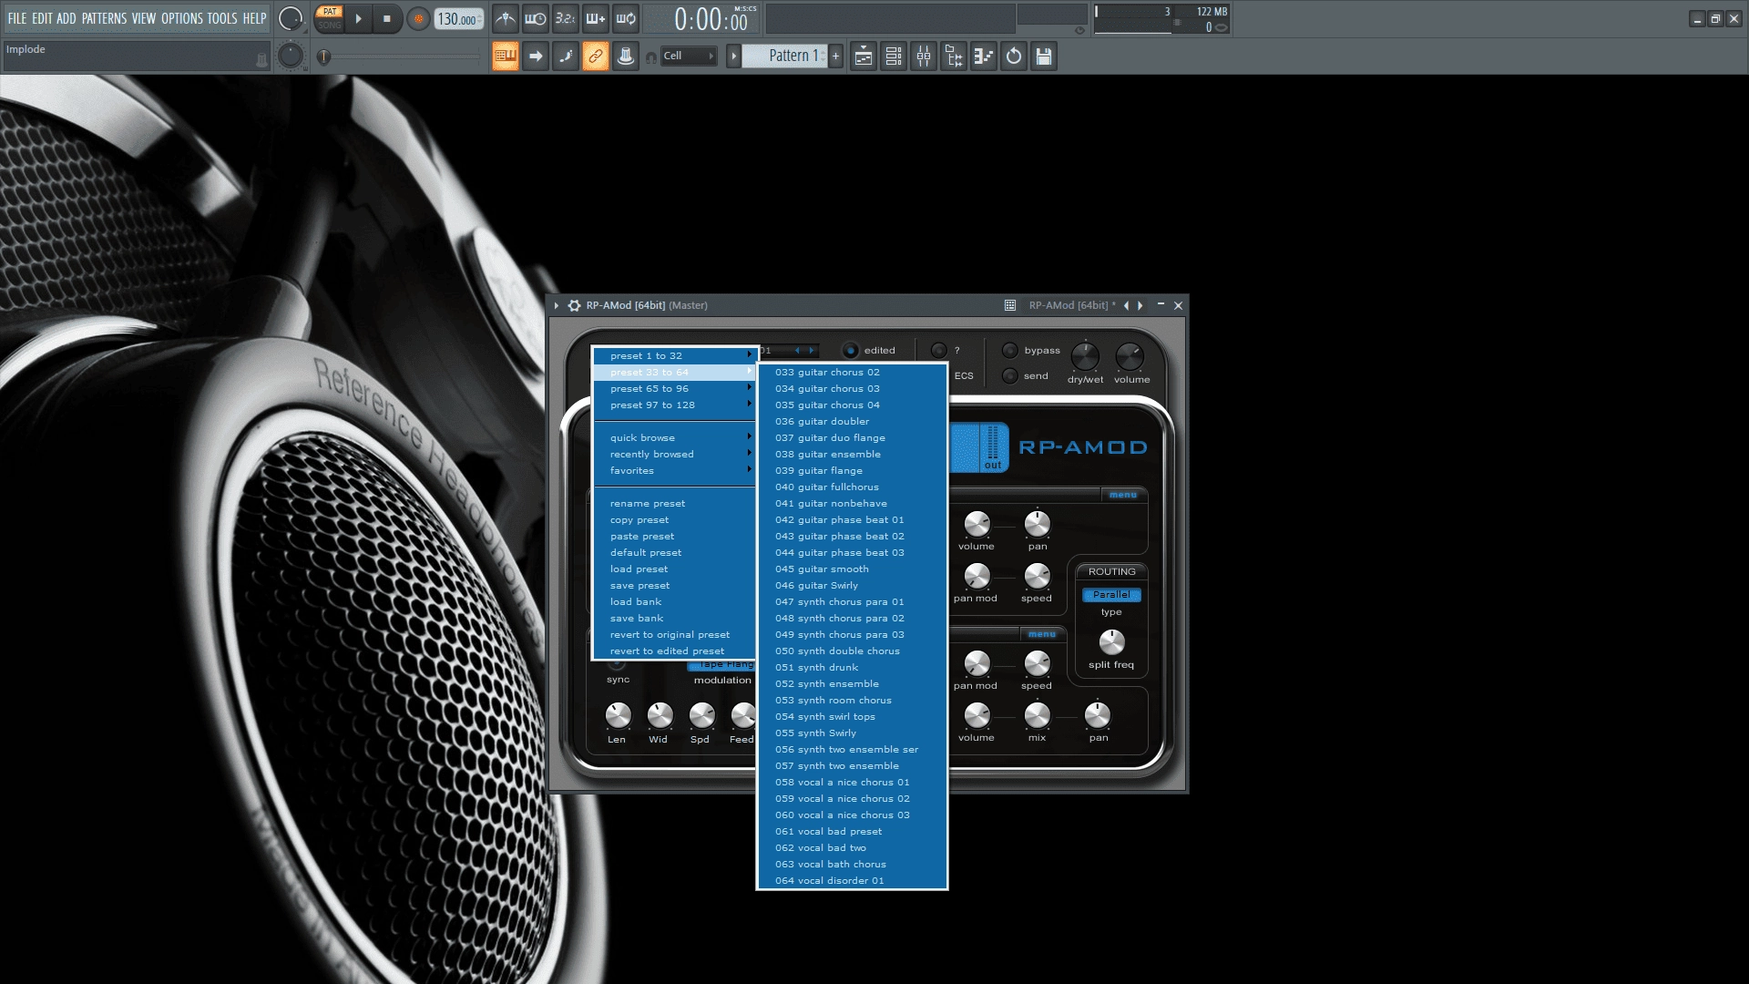Toggle the edited indicator button

click(850, 350)
